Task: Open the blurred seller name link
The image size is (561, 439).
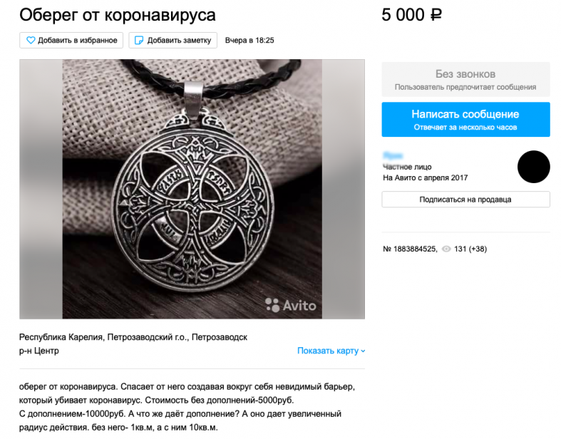Action: [393, 155]
